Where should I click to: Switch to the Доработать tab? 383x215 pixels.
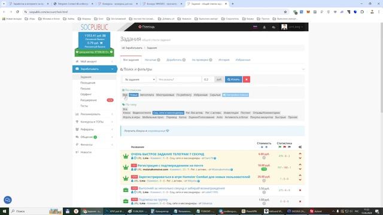coord(176,60)
